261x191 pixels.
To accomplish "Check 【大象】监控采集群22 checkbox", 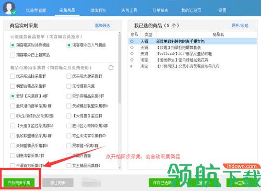I will (x=13, y=126).
